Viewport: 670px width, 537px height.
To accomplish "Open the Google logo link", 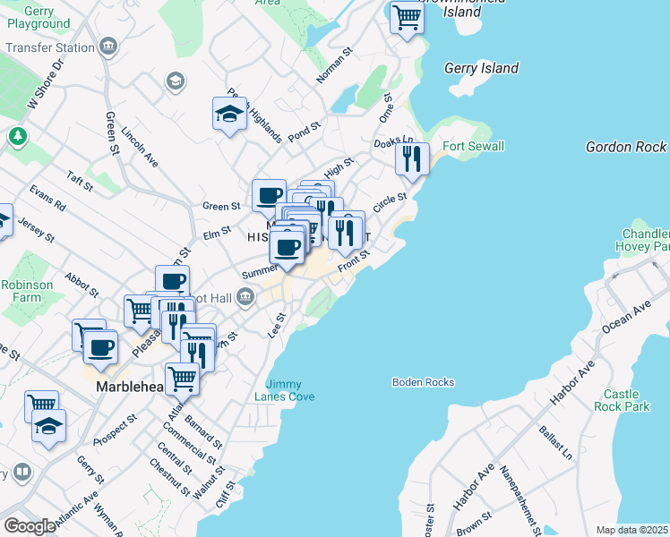I will coord(30,525).
